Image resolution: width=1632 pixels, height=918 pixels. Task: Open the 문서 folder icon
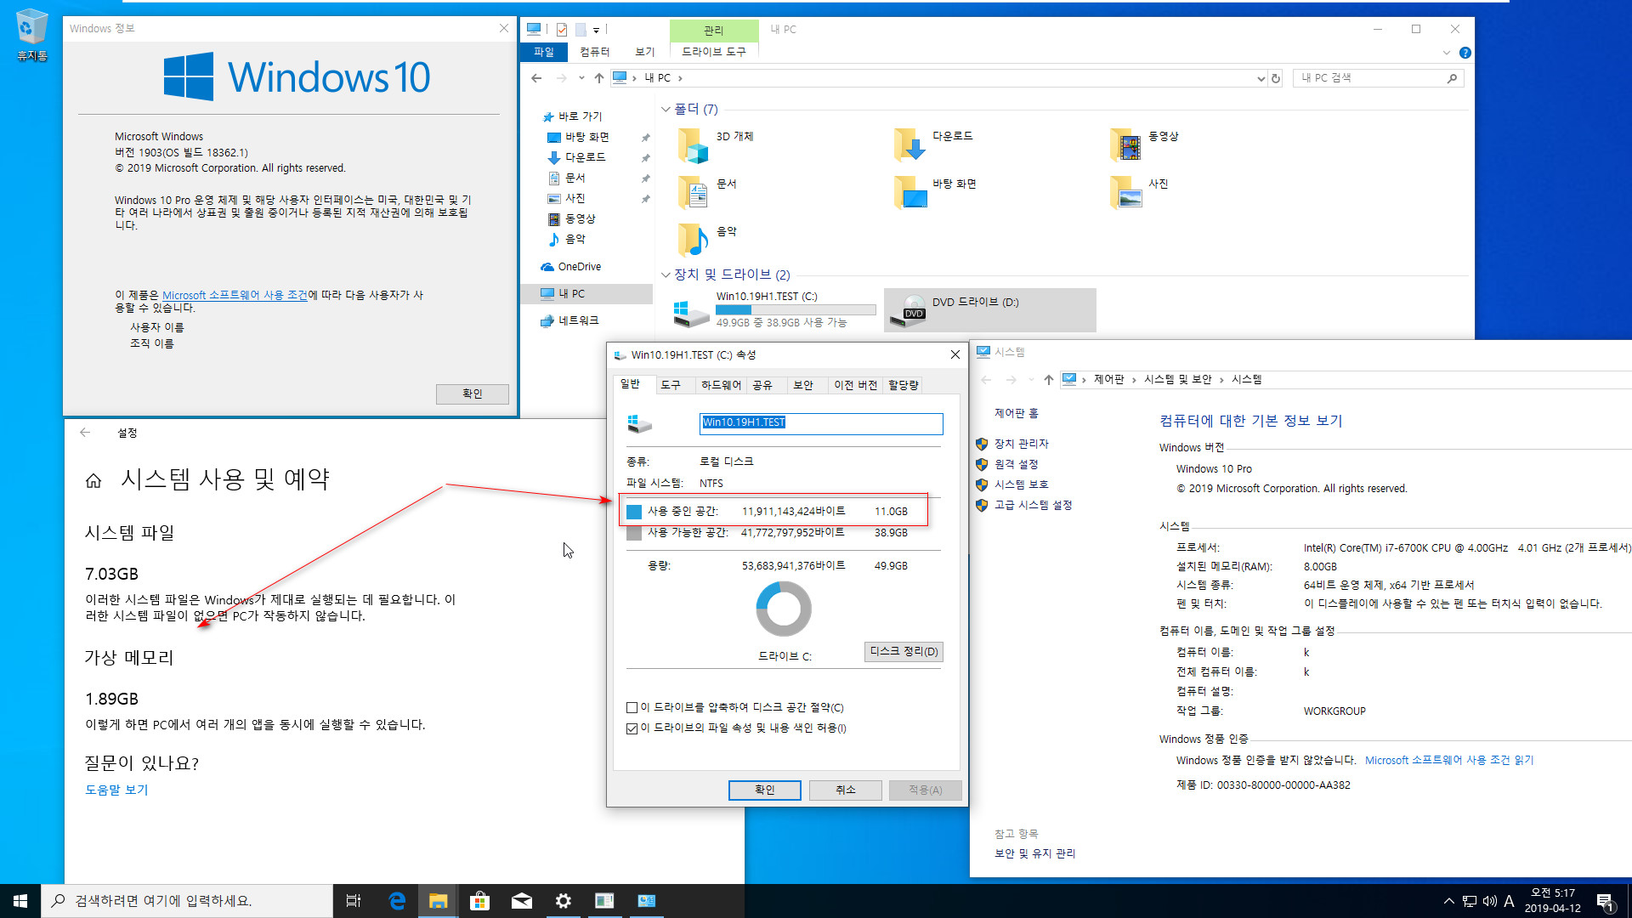pos(694,192)
